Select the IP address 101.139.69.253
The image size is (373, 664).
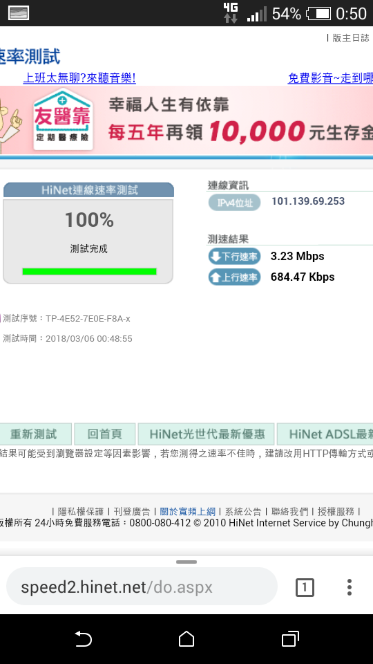[x=308, y=201]
